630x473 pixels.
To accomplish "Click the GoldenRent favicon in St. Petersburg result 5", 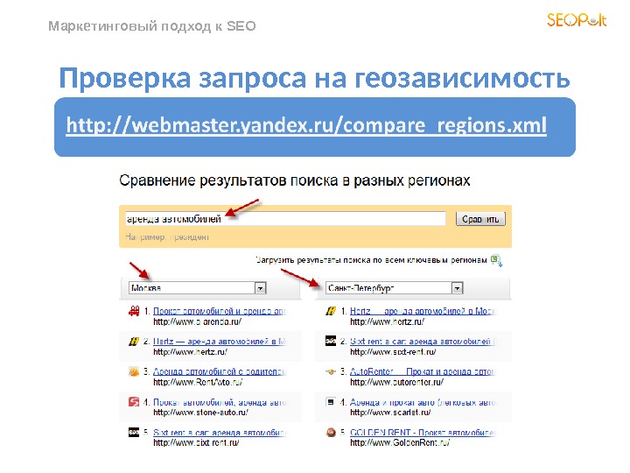I will 331,433.
